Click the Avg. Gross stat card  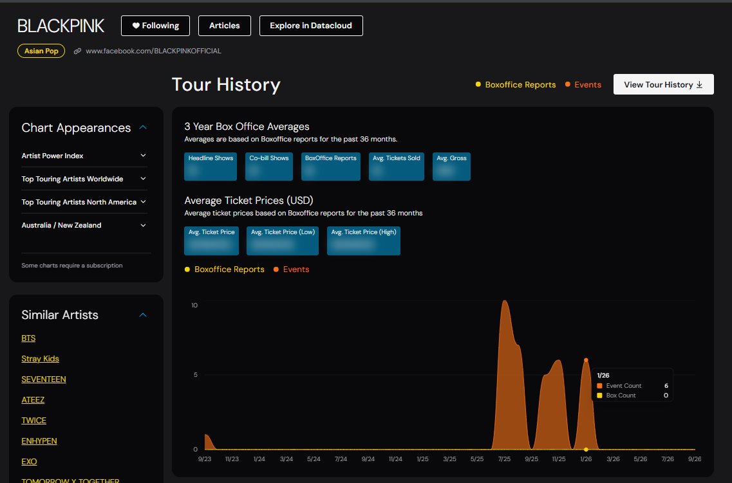451,167
